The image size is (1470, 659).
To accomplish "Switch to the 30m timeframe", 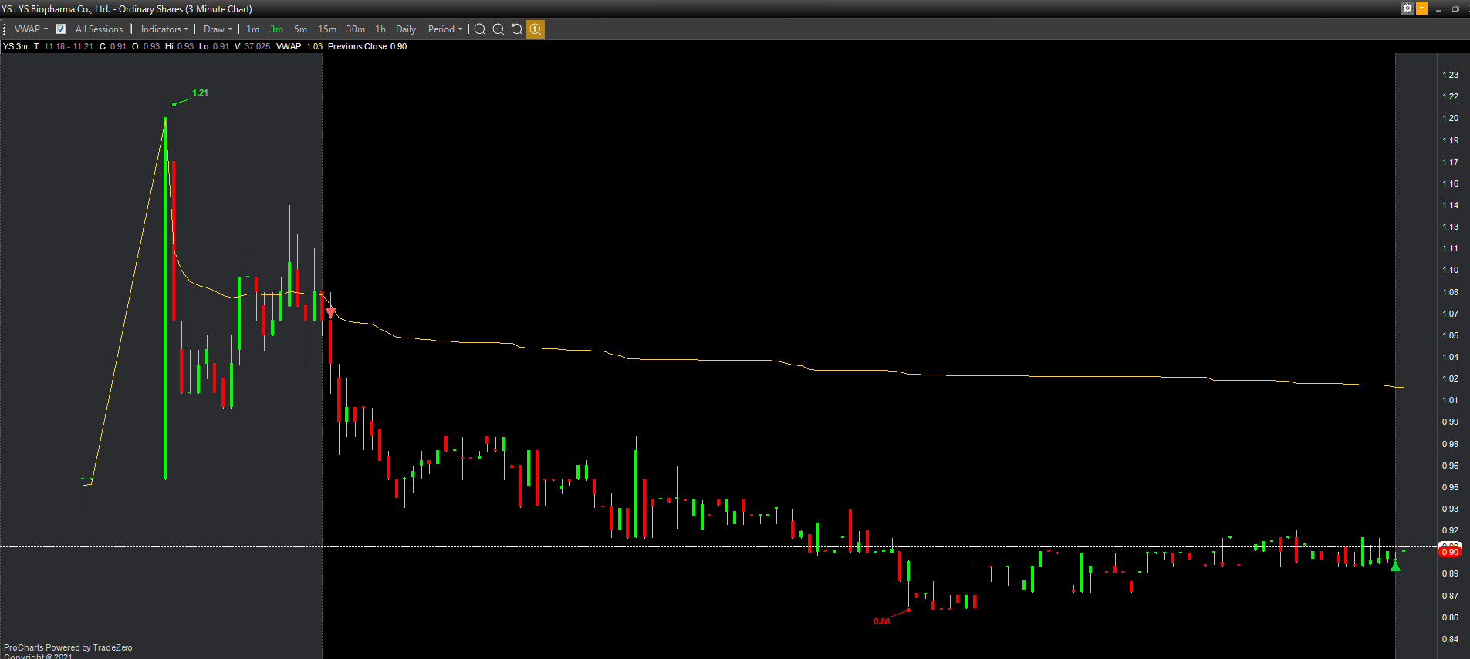I will tap(356, 29).
